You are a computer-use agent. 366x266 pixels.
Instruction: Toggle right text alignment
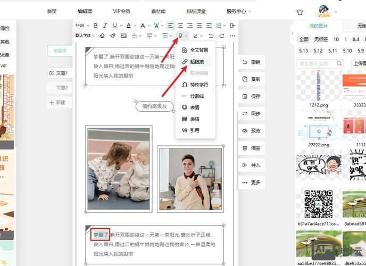point(191,25)
